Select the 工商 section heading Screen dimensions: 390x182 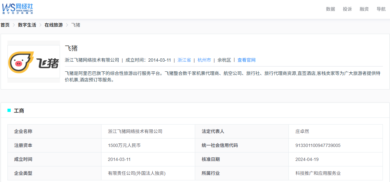tap(19, 111)
